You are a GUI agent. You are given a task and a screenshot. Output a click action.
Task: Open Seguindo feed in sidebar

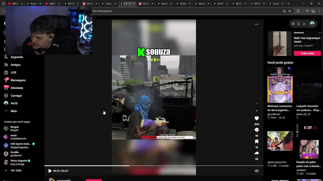[x=17, y=57]
